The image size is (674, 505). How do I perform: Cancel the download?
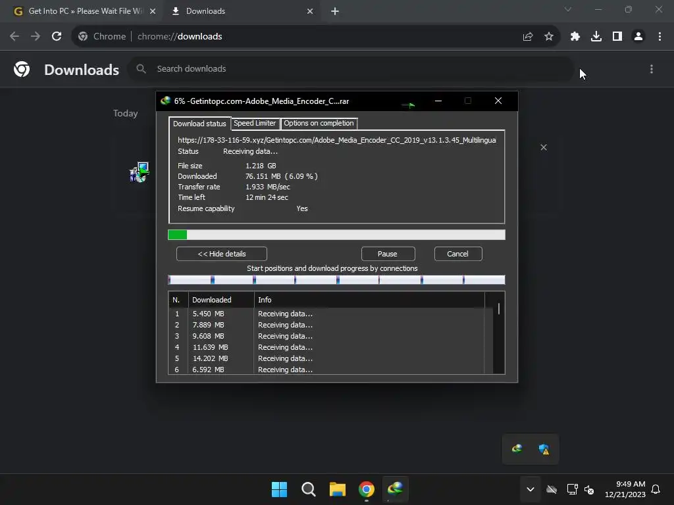(x=458, y=254)
